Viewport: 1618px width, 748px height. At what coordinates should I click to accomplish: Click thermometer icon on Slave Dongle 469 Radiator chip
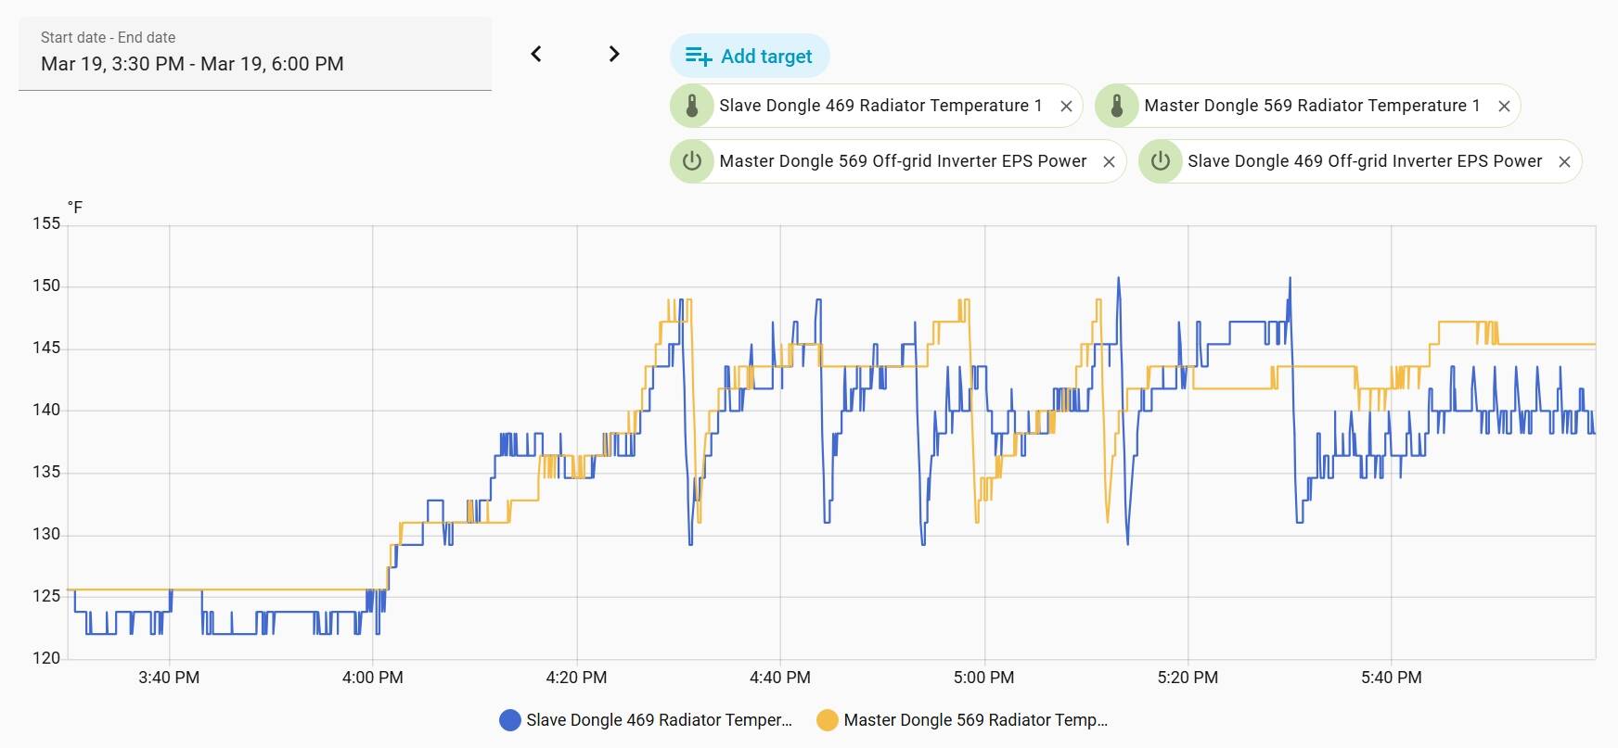pos(692,106)
